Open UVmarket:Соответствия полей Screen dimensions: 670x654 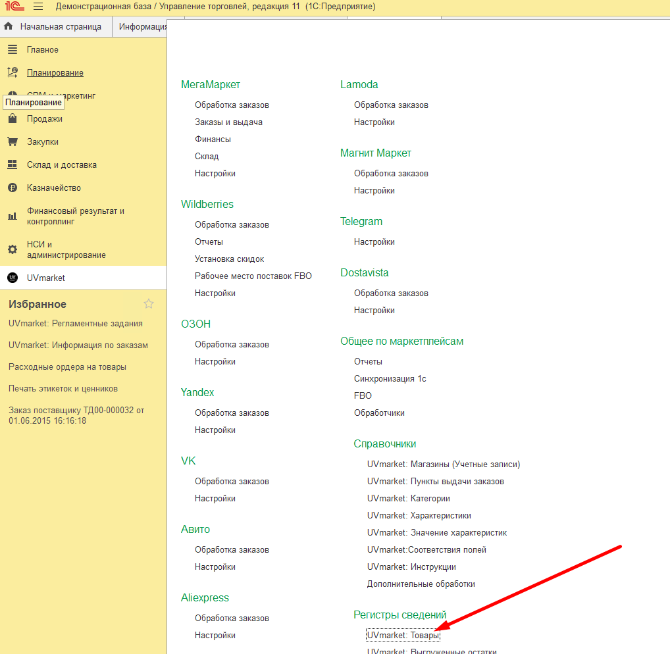426,549
